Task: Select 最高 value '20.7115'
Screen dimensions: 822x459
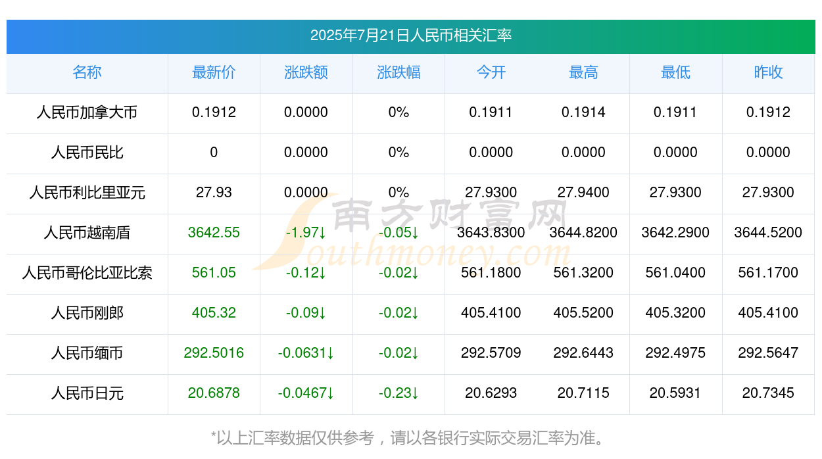Action: click(583, 393)
